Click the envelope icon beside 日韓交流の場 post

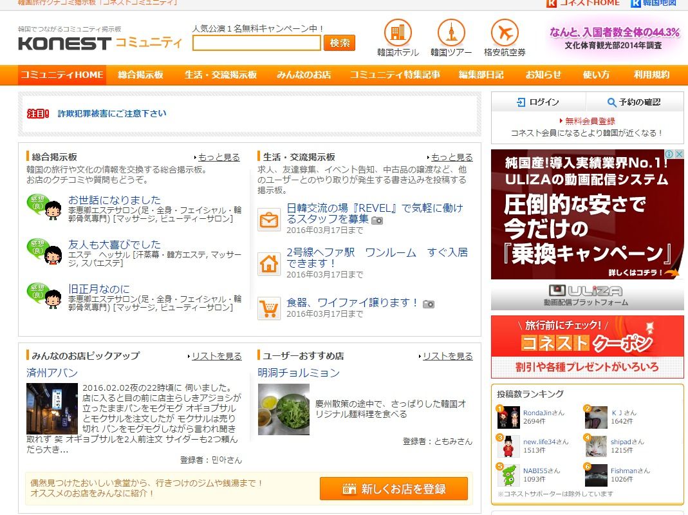(268, 220)
